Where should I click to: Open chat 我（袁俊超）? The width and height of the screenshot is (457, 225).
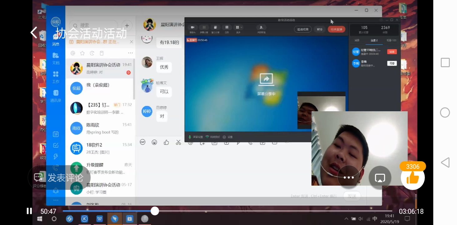100,88
